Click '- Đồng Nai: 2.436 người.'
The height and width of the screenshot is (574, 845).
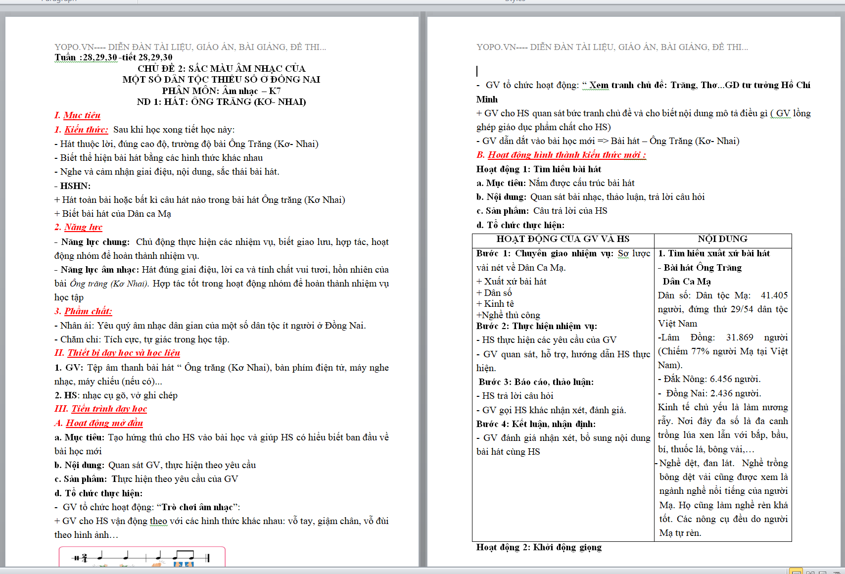pyautogui.click(x=709, y=393)
